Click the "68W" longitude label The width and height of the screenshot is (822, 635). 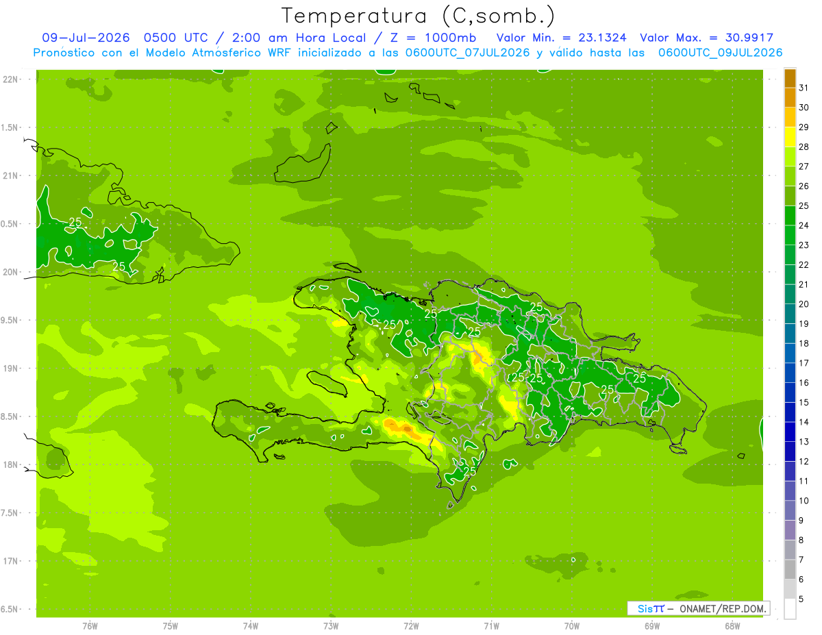pos(732,625)
